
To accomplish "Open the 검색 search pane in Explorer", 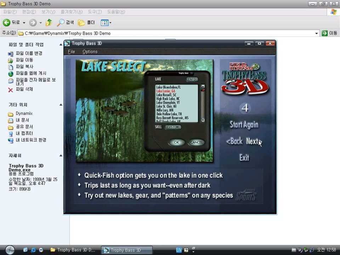I will pos(65,22).
